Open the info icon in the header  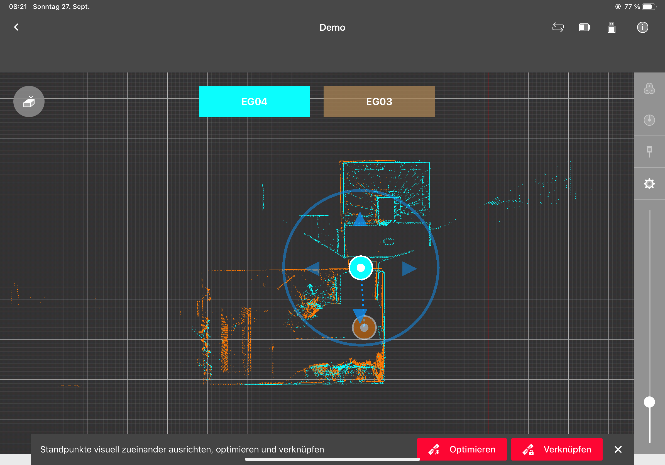coord(642,28)
